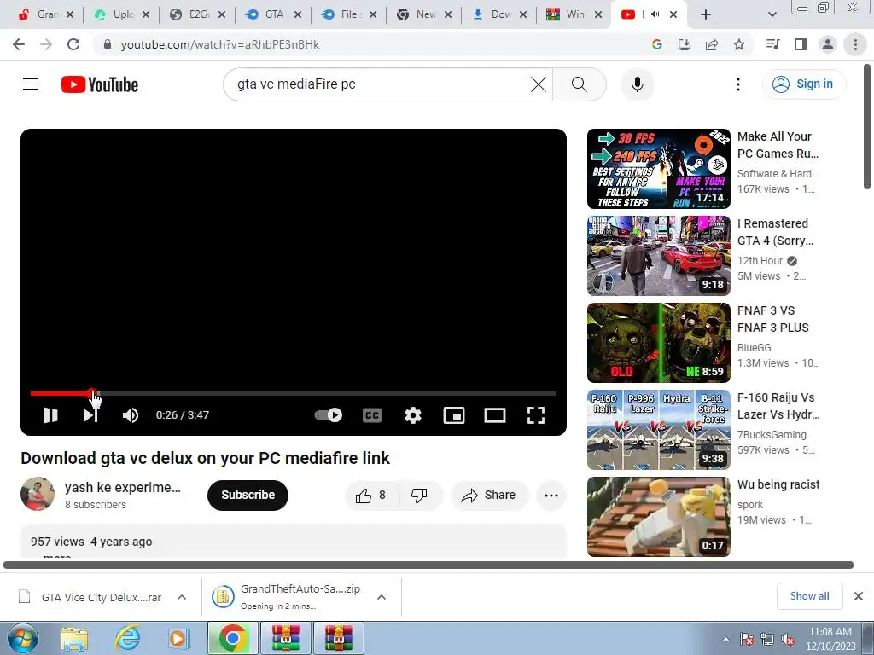This screenshot has width=874, height=655.
Task: Share the video
Action: point(489,495)
